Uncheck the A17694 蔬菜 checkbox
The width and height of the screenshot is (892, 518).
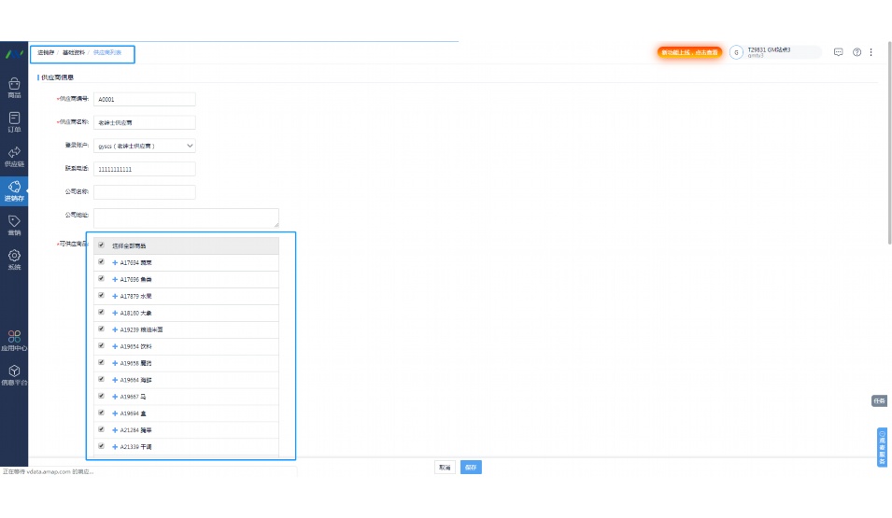click(101, 262)
